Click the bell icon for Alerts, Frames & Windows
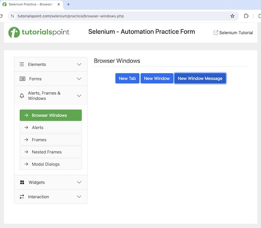261x228 pixels. coord(22,96)
